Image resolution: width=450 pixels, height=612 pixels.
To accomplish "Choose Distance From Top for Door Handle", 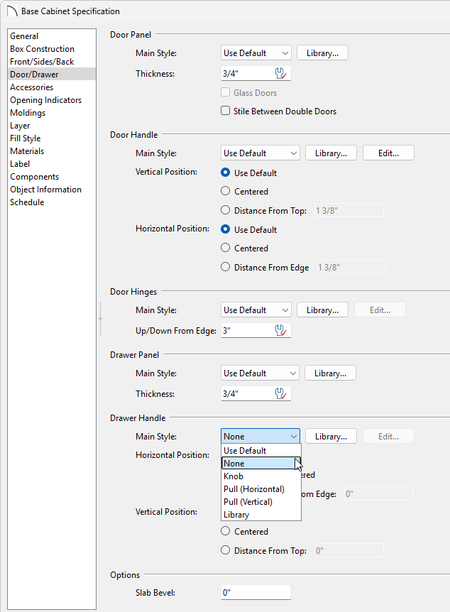I will pyautogui.click(x=226, y=210).
